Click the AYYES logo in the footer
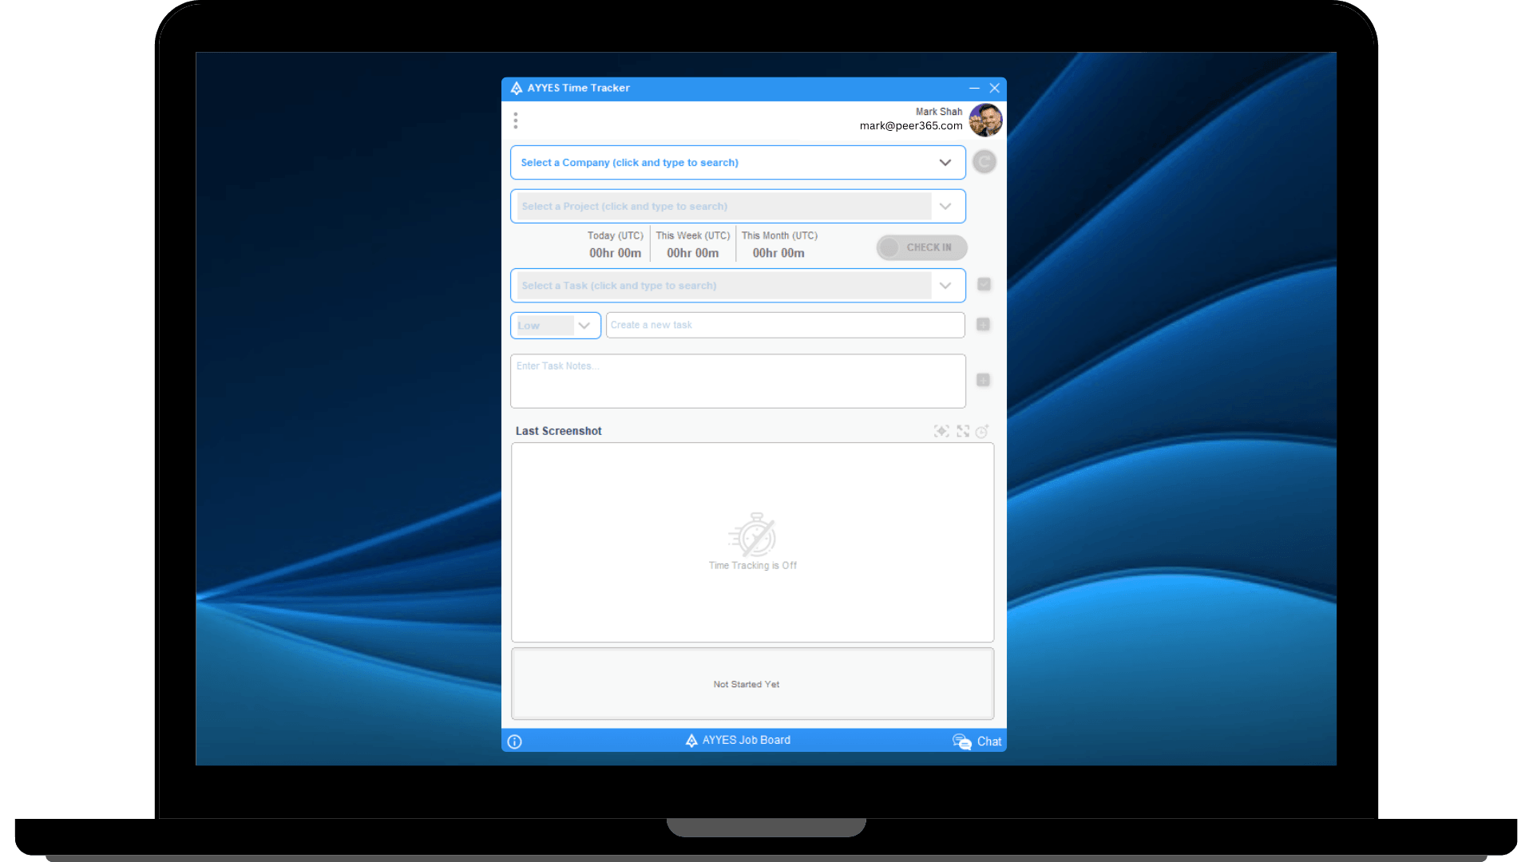This screenshot has width=1533, height=862. pyautogui.click(x=691, y=741)
